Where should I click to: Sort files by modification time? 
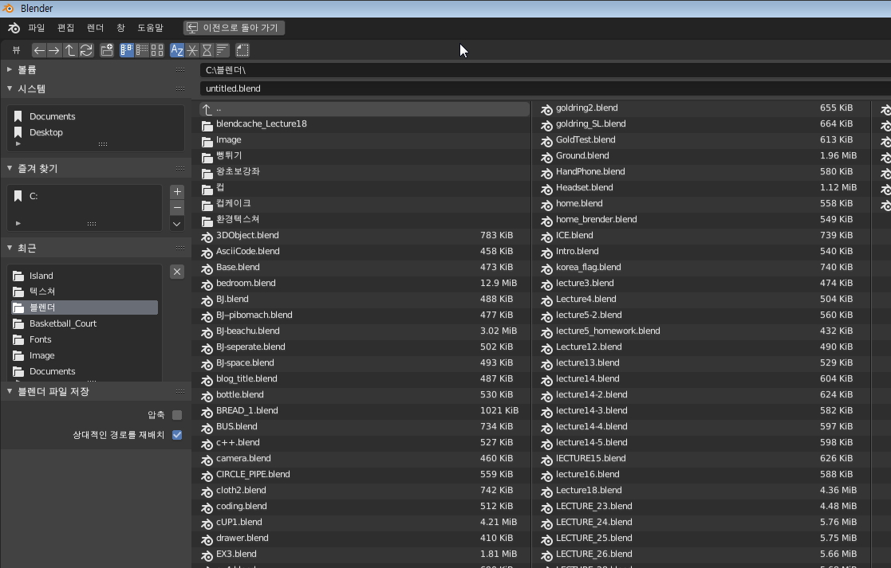207,50
